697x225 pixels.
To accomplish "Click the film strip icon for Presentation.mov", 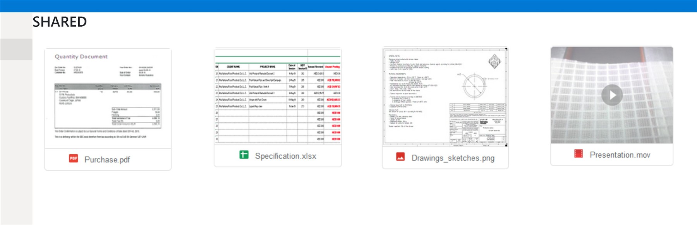I will click(x=579, y=154).
